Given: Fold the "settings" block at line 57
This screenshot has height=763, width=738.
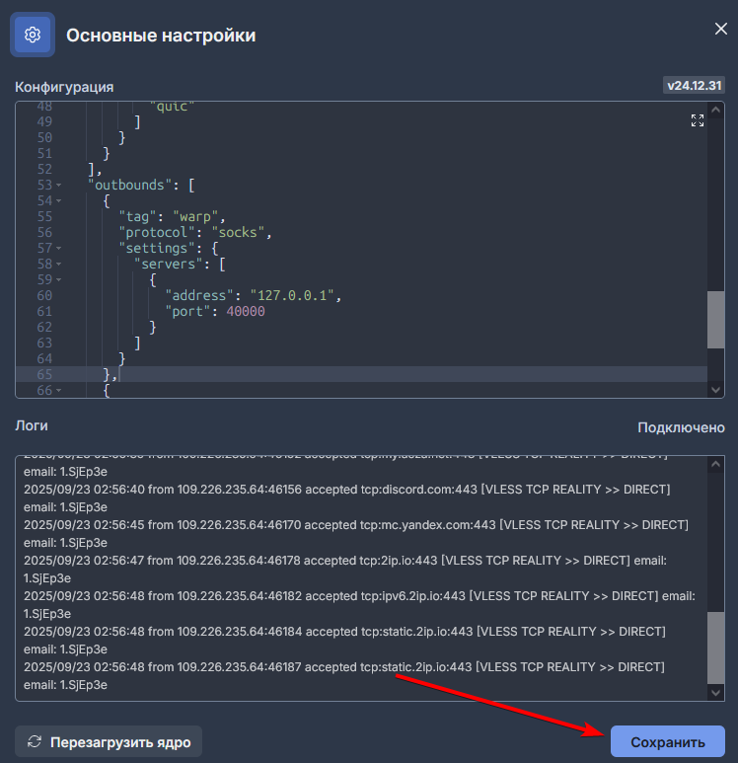Looking at the screenshot, I should [x=58, y=249].
